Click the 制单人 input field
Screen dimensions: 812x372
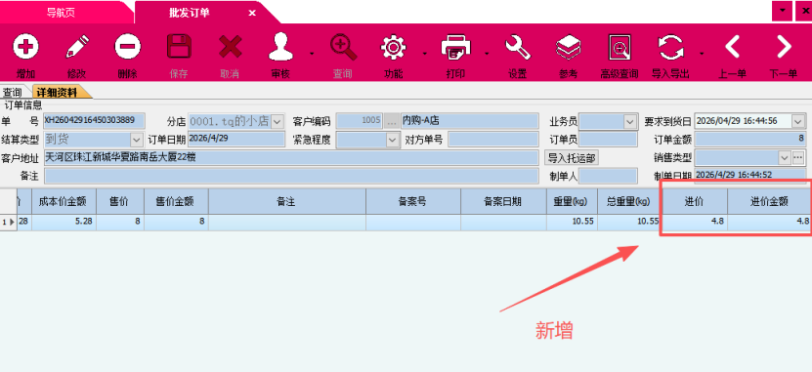pos(608,176)
